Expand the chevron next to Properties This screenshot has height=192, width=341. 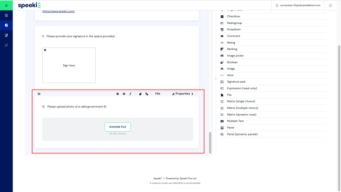[x=192, y=94]
